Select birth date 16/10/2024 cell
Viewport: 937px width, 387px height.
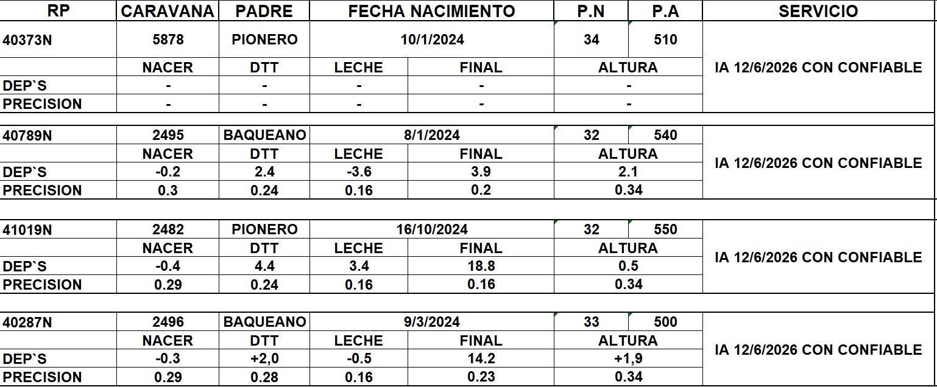click(x=432, y=229)
